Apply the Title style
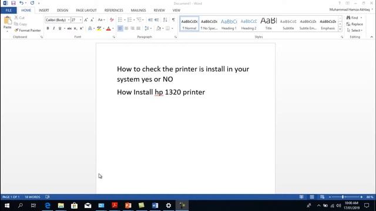The width and height of the screenshot is (376, 211). (x=268, y=24)
